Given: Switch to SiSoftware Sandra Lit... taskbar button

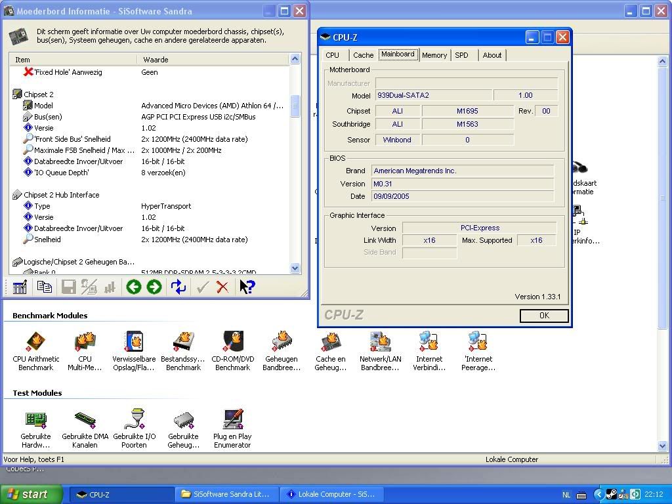Looking at the screenshot, I should (x=226, y=494).
